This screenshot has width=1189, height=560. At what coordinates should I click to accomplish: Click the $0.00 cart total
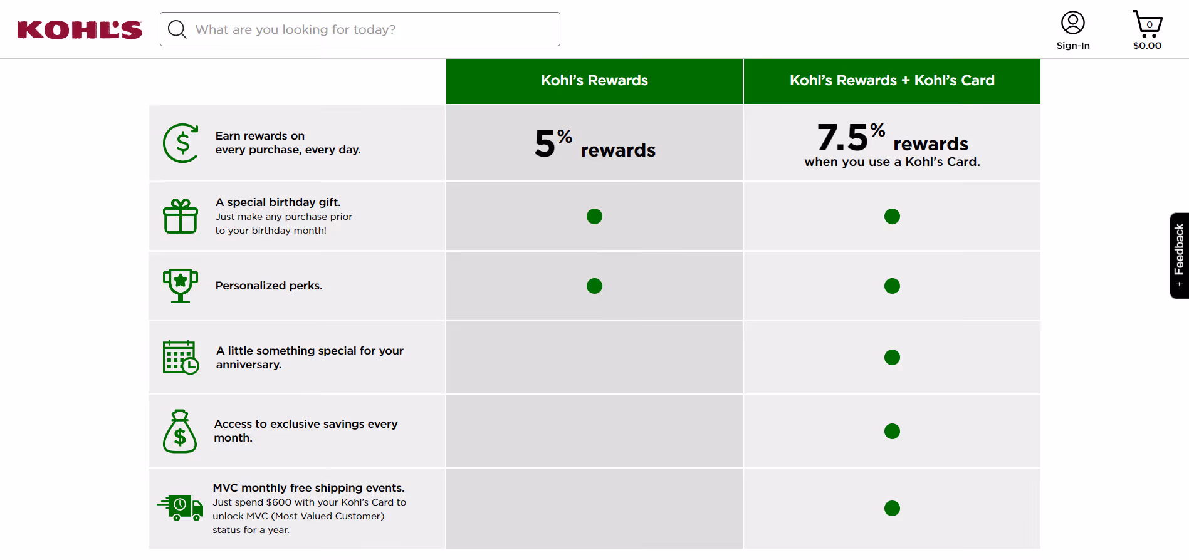pyautogui.click(x=1147, y=46)
